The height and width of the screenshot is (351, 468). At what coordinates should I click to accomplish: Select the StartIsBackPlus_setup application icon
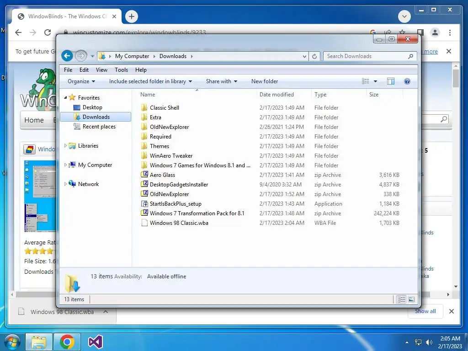pos(144,203)
